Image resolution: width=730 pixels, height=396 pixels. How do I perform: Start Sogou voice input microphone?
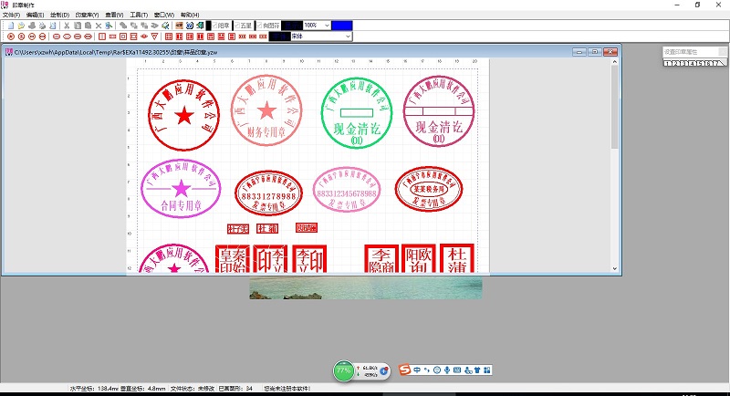coord(447,370)
